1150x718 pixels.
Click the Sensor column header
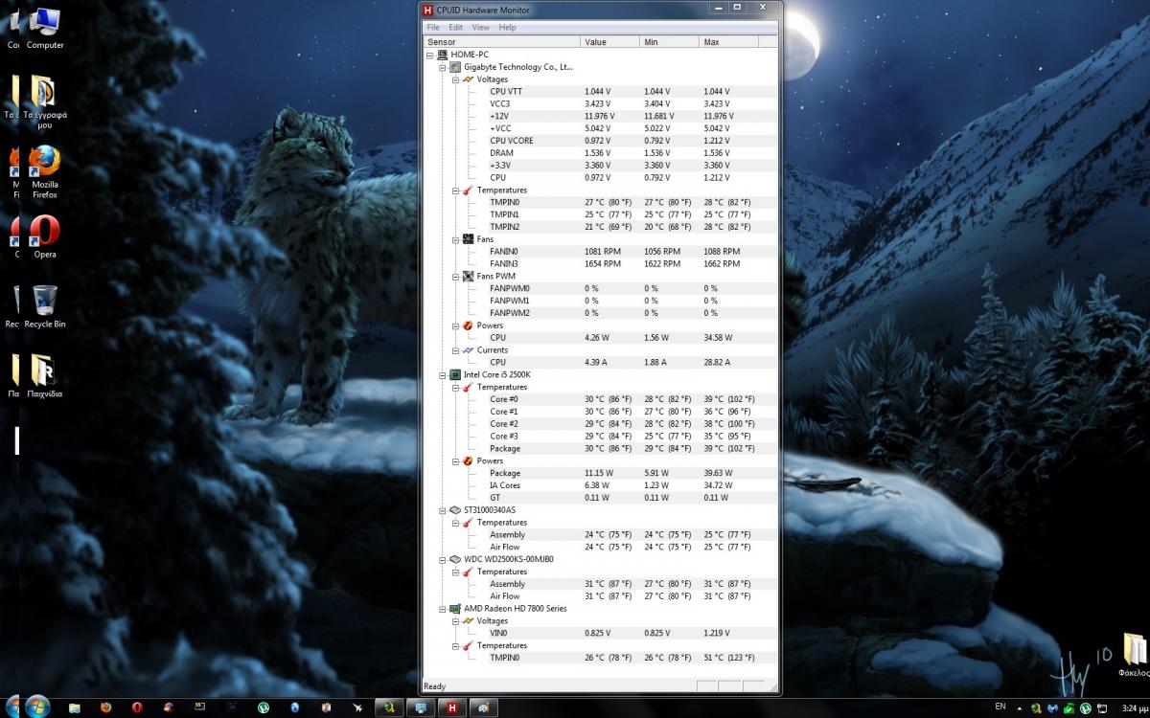tap(501, 42)
